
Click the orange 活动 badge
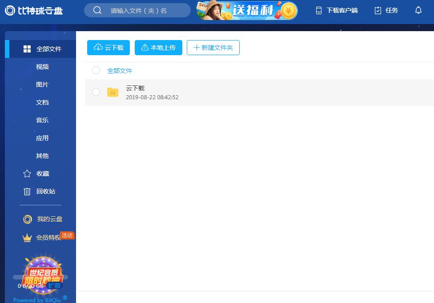click(67, 235)
